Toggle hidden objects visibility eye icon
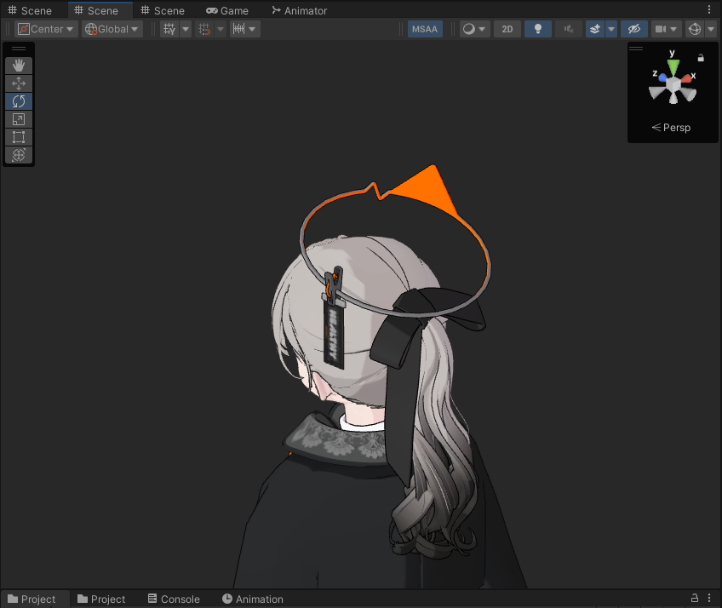This screenshot has height=608, width=722. coord(634,29)
